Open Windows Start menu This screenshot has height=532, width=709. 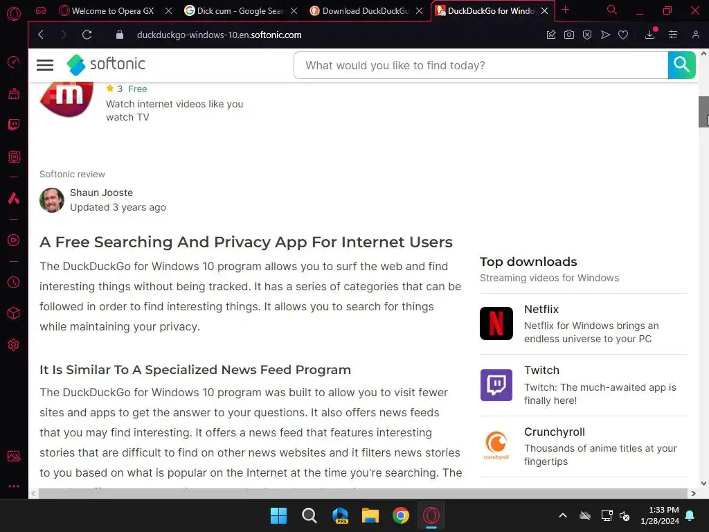[x=278, y=515]
